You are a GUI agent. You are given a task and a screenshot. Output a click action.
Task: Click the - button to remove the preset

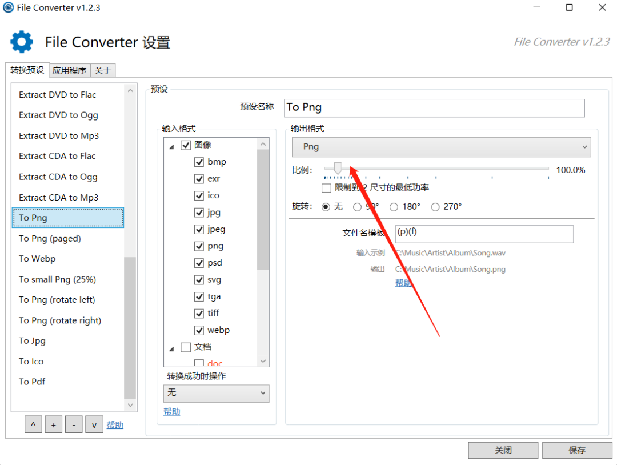tap(74, 424)
